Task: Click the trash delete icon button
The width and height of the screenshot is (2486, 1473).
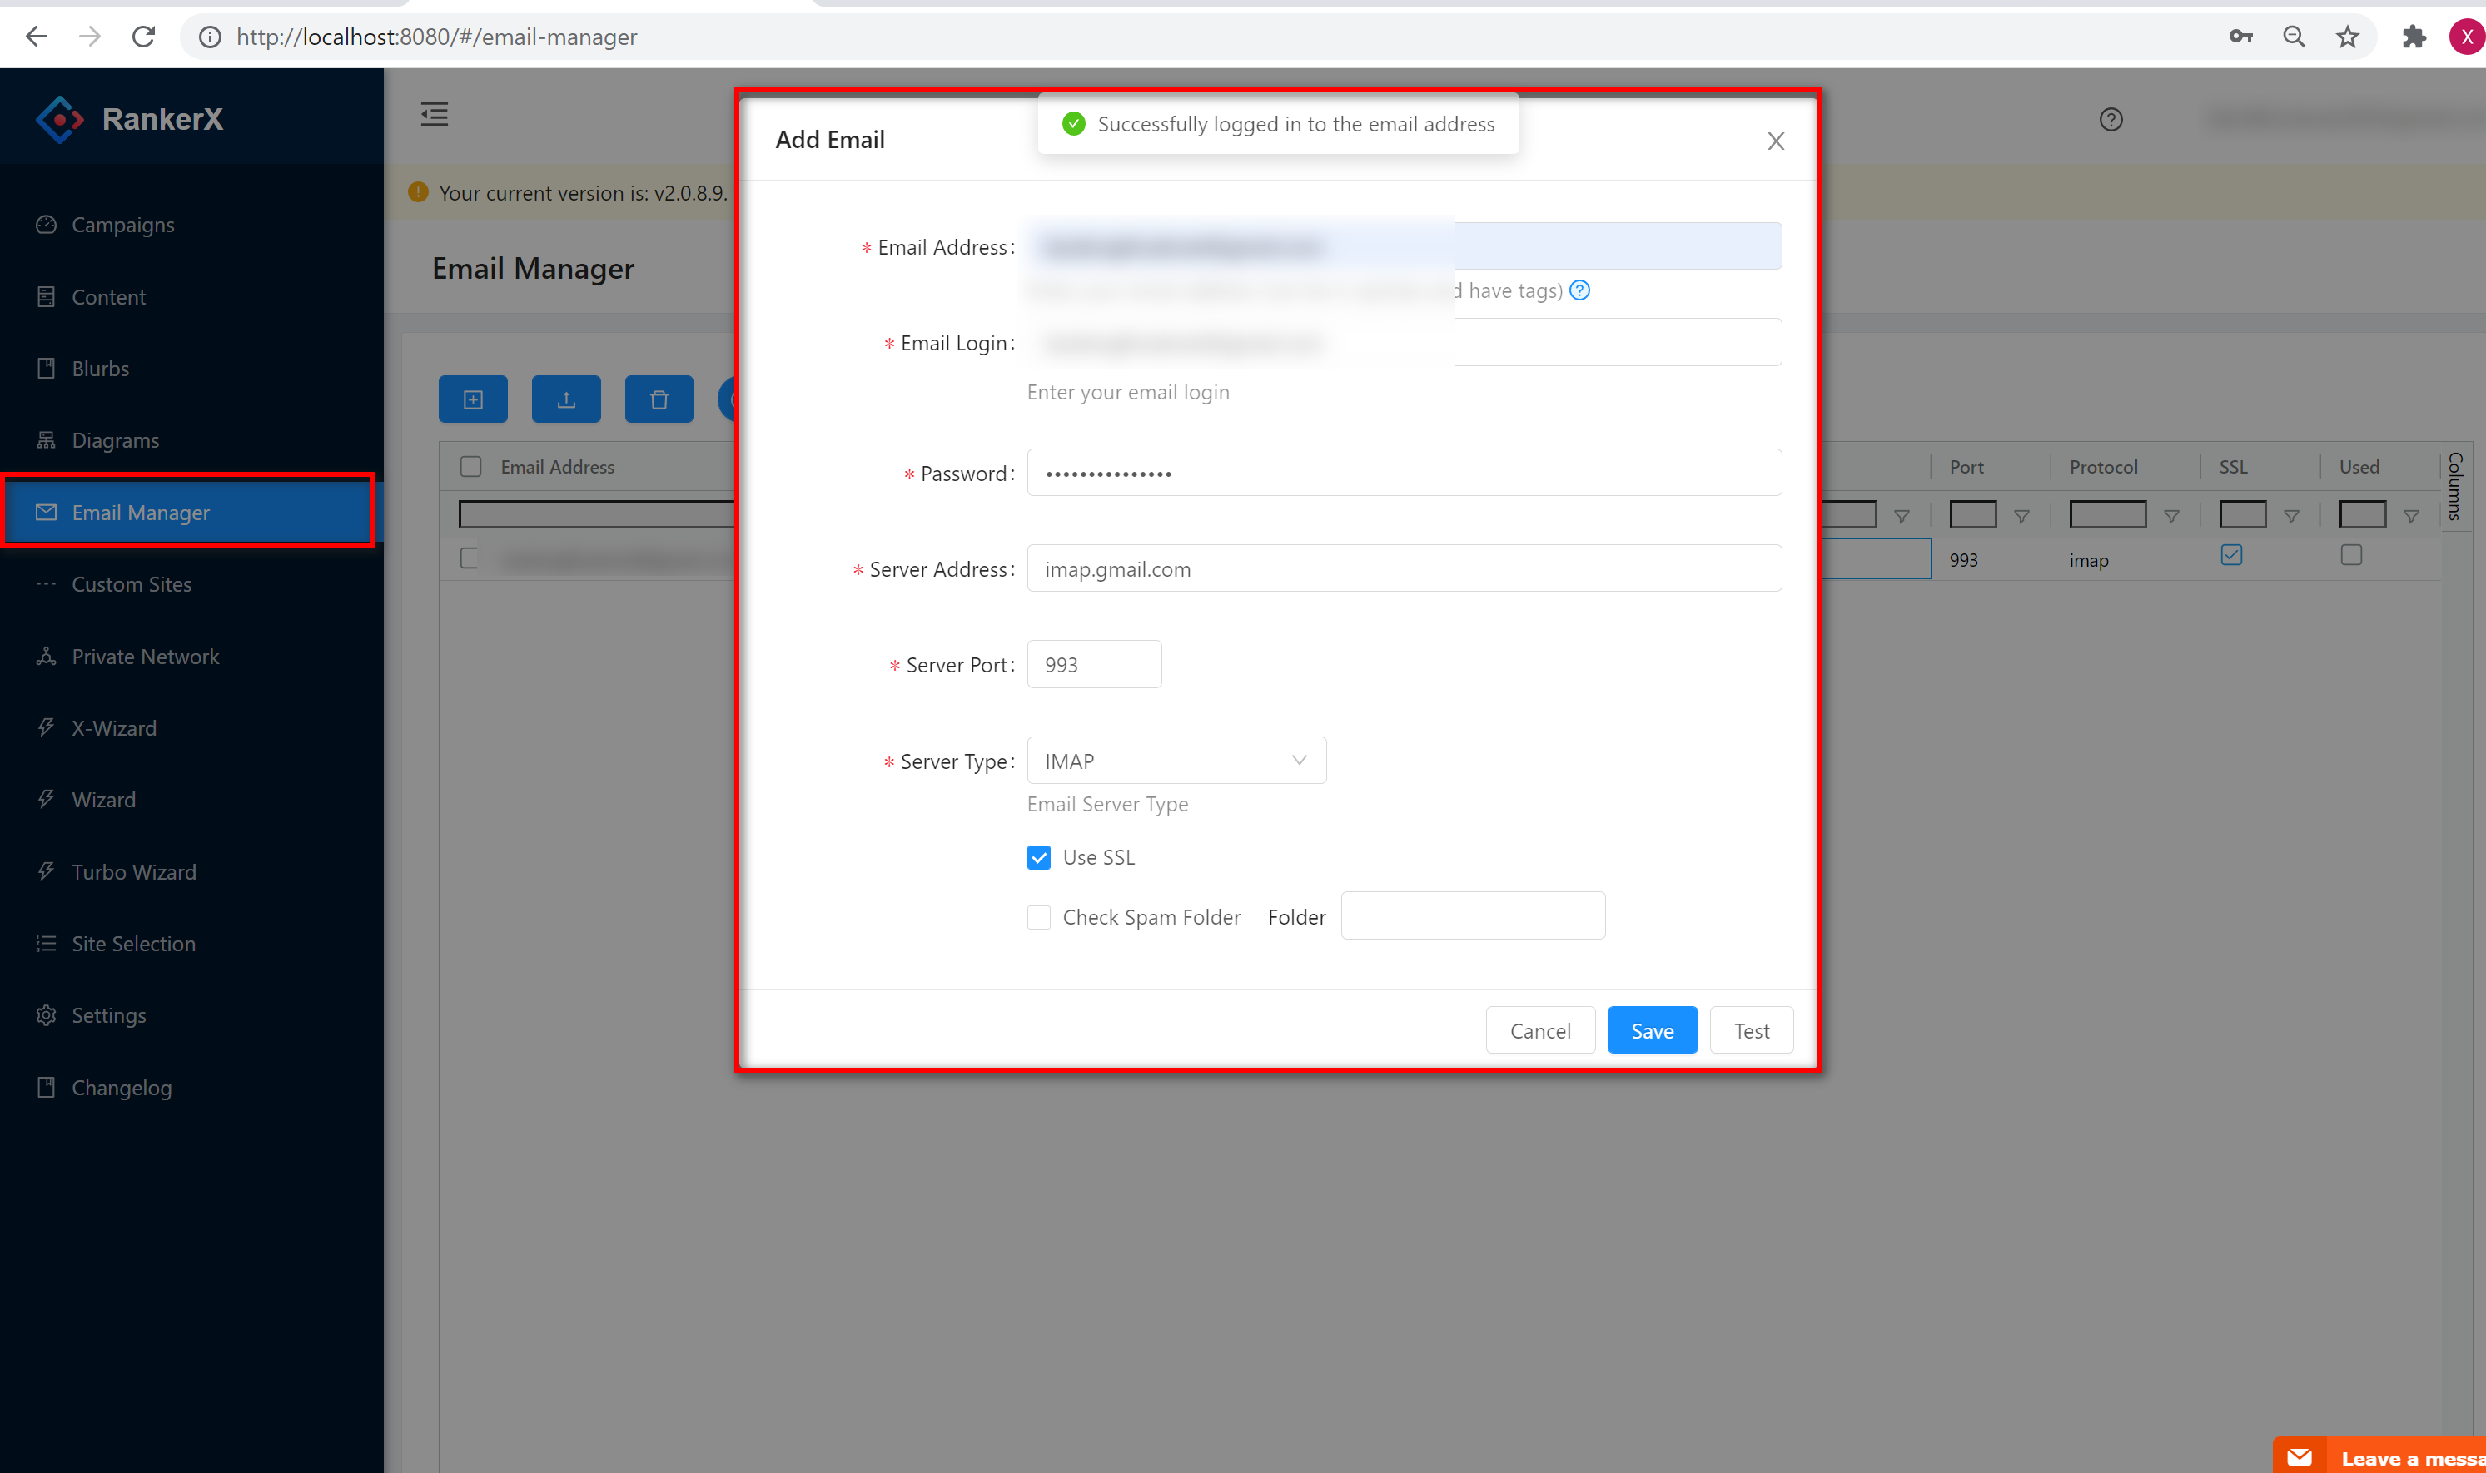Action: pos(659,400)
